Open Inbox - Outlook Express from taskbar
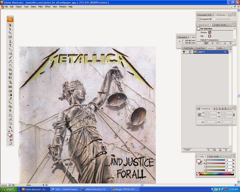The height and width of the screenshot is (192, 240). (65, 189)
